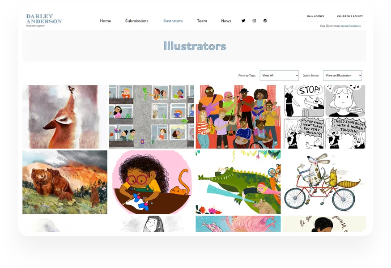Screen dimensions: 391x268
Task: Open the bears on hillside illustration
Action: pos(65,182)
